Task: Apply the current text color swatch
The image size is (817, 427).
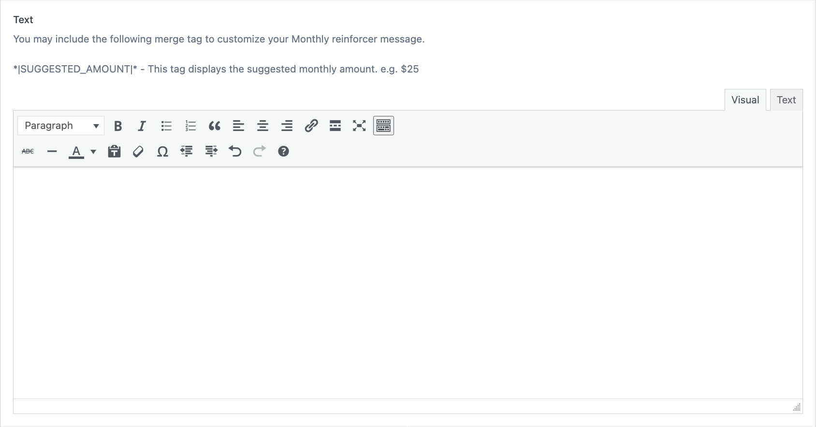Action: (76, 152)
